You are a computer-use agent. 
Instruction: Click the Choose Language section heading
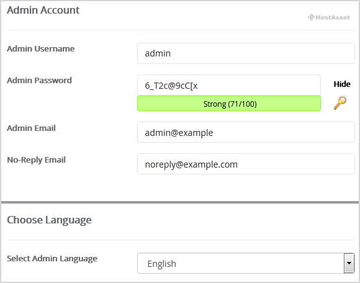point(49,220)
